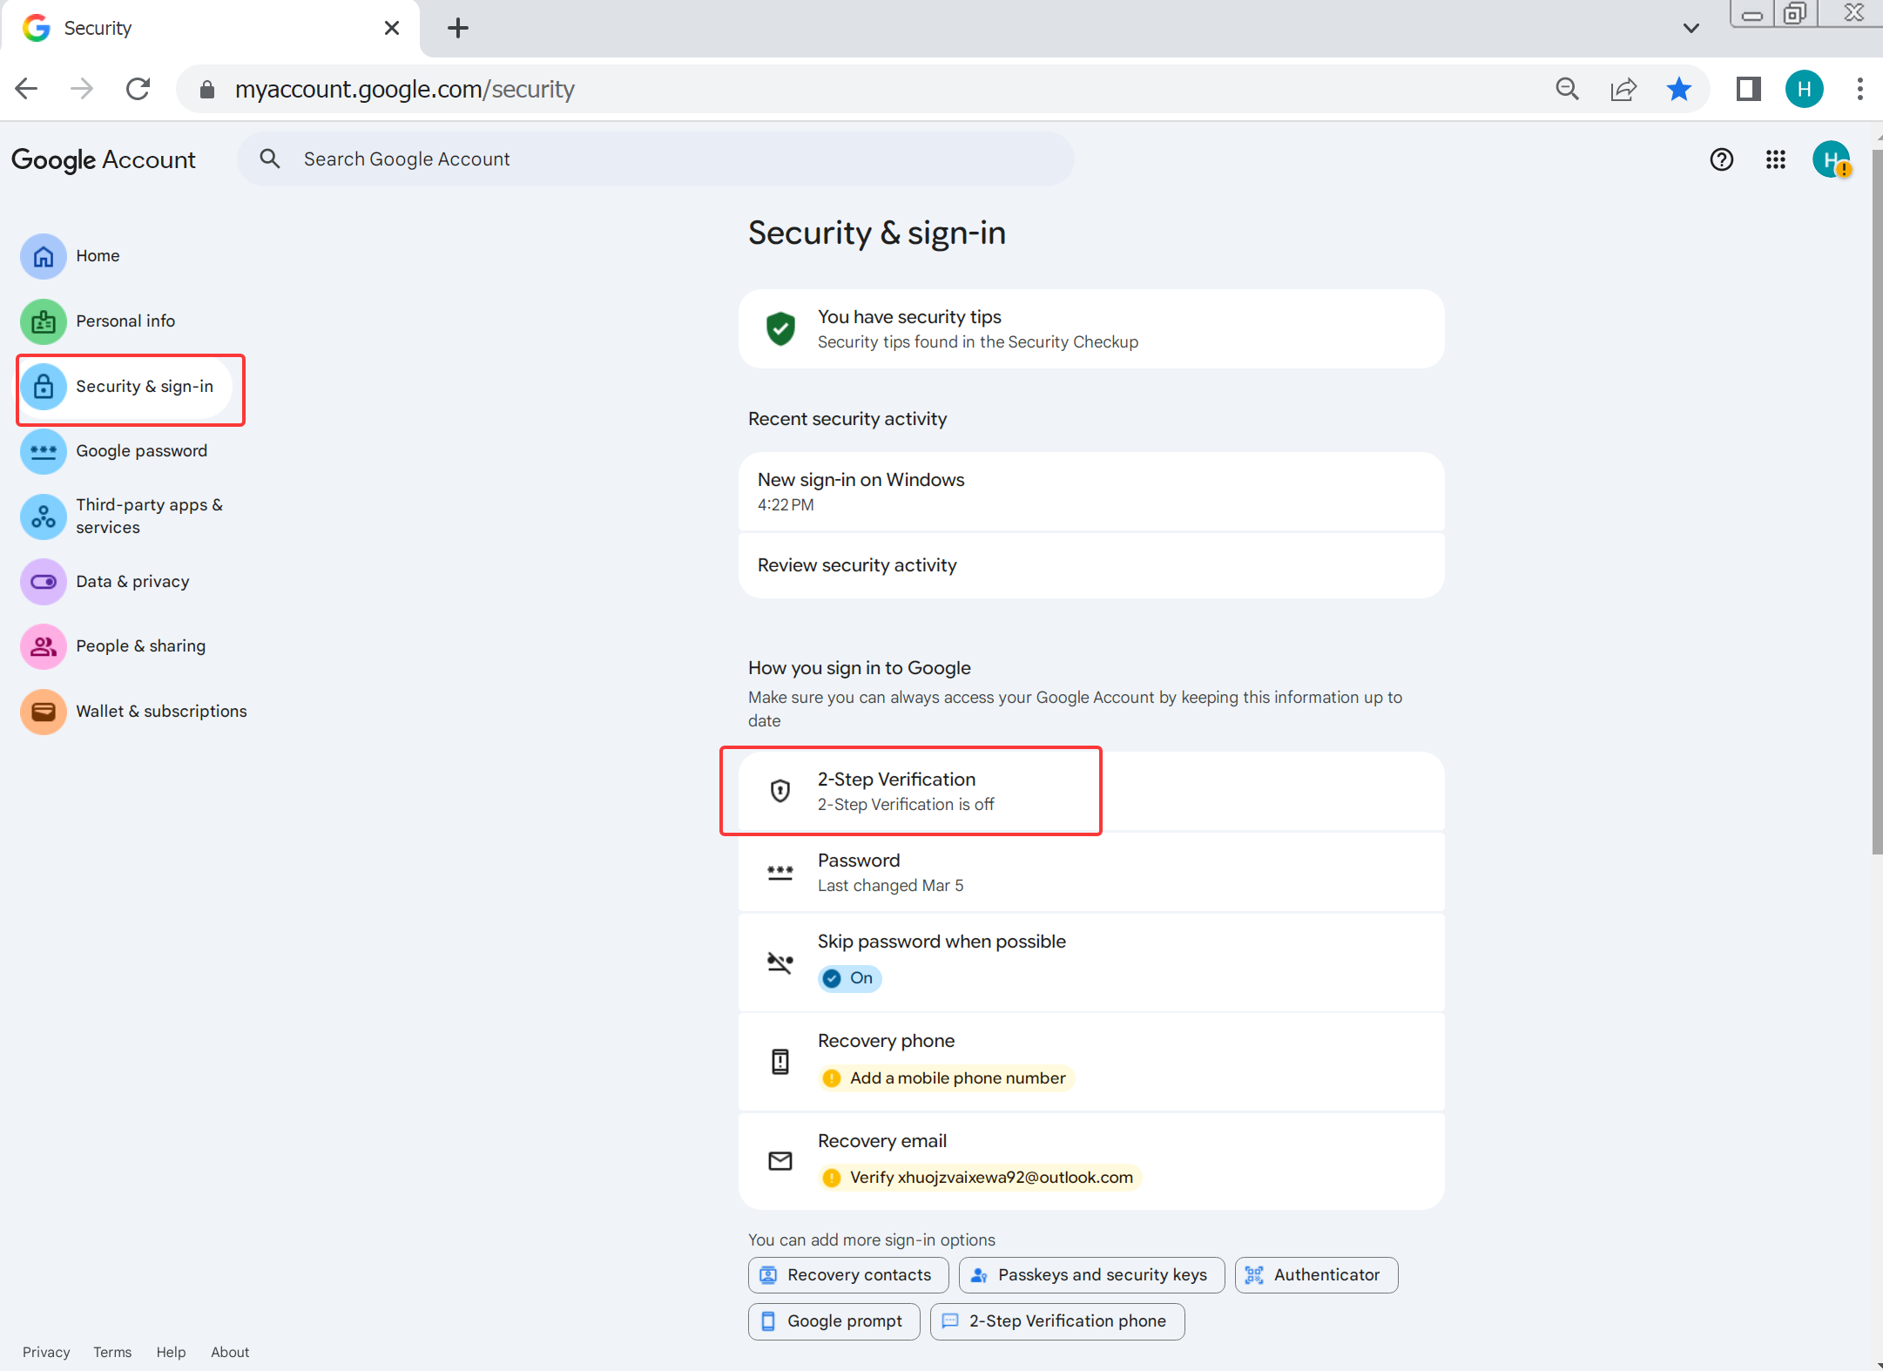Viewport: 1883px width, 1371px height.
Task: Click the share page icon
Action: click(x=1623, y=89)
